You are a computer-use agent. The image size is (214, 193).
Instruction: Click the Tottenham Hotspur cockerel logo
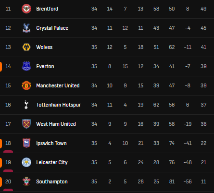click(x=26, y=105)
